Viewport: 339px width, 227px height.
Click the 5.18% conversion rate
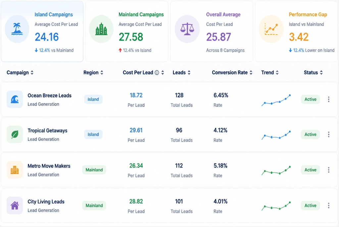220,166
